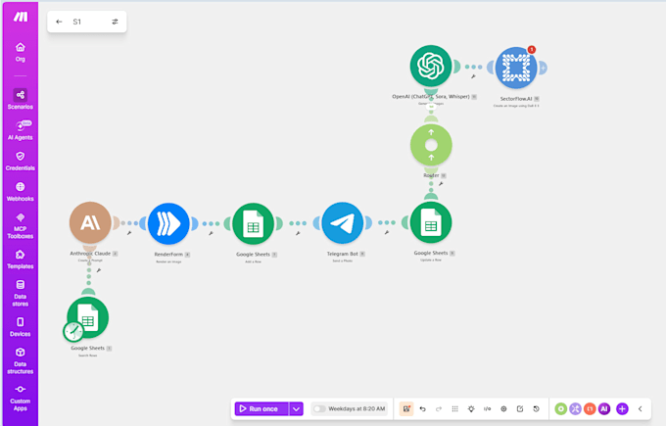The width and height of the screenshot is (666, 426).
Task: Click the green flow control favorite
Action: coord(560,408)
